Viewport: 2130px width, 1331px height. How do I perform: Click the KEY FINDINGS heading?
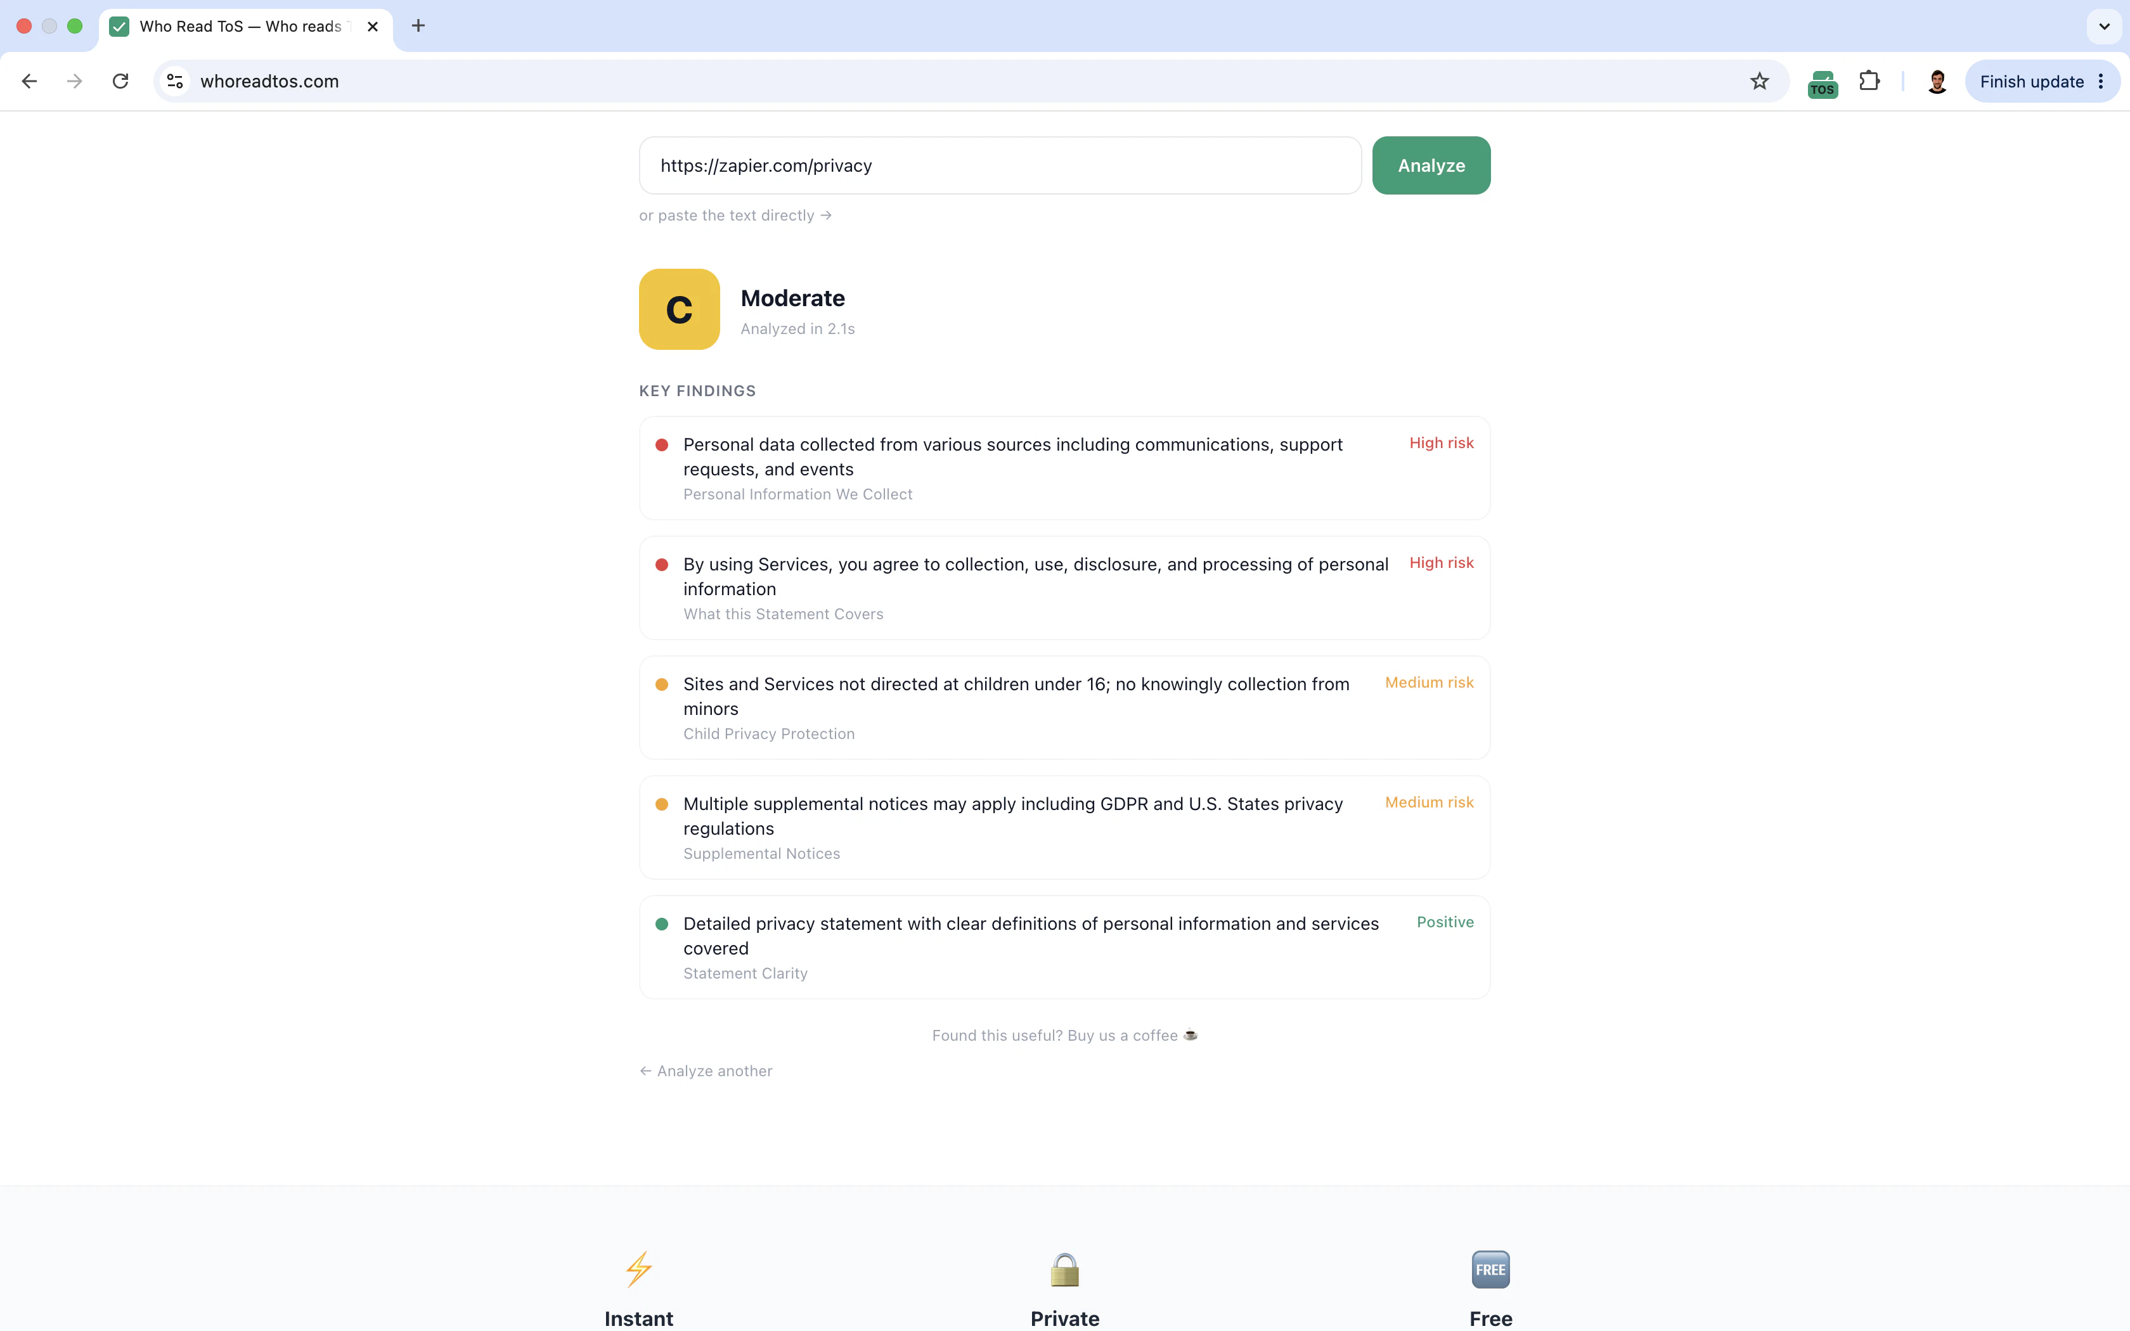[697, 391]
